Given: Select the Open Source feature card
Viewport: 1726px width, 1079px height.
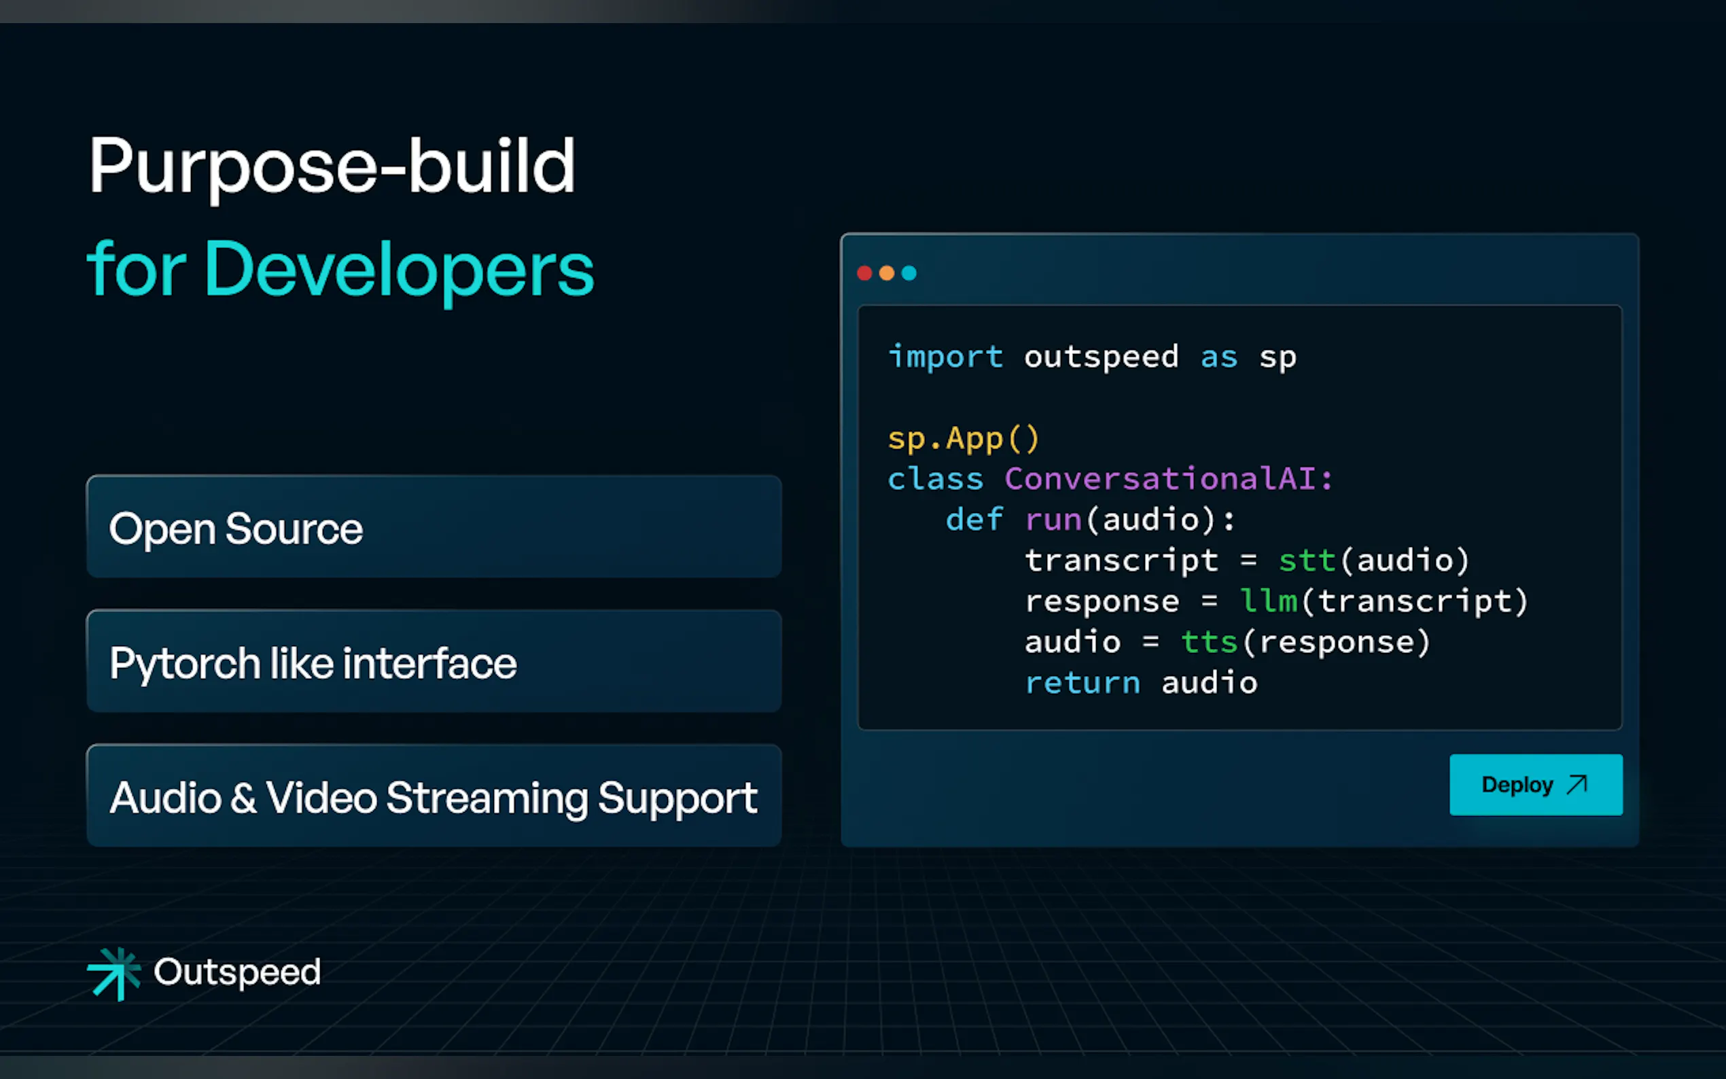Looking at the screenshot, I should (433, 527).
